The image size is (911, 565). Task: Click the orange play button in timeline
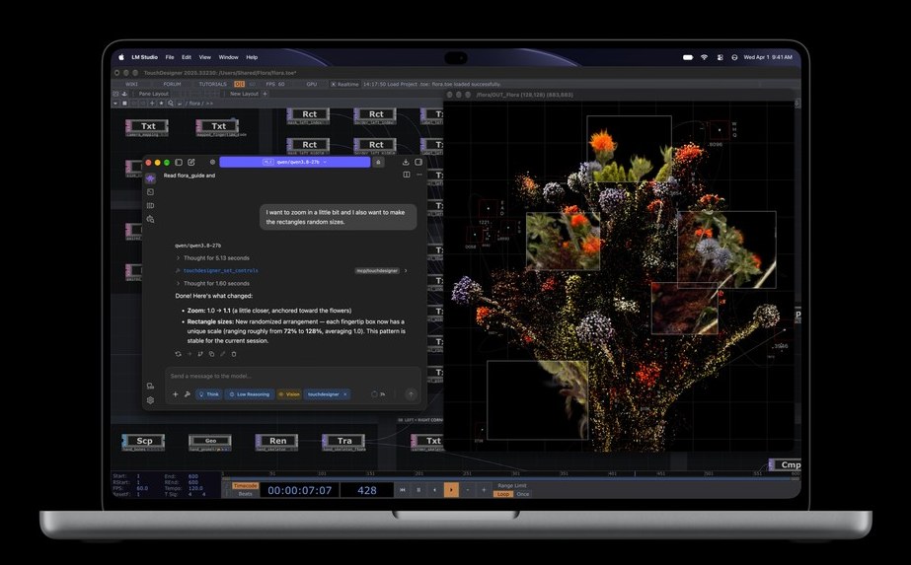pos(451,490)
